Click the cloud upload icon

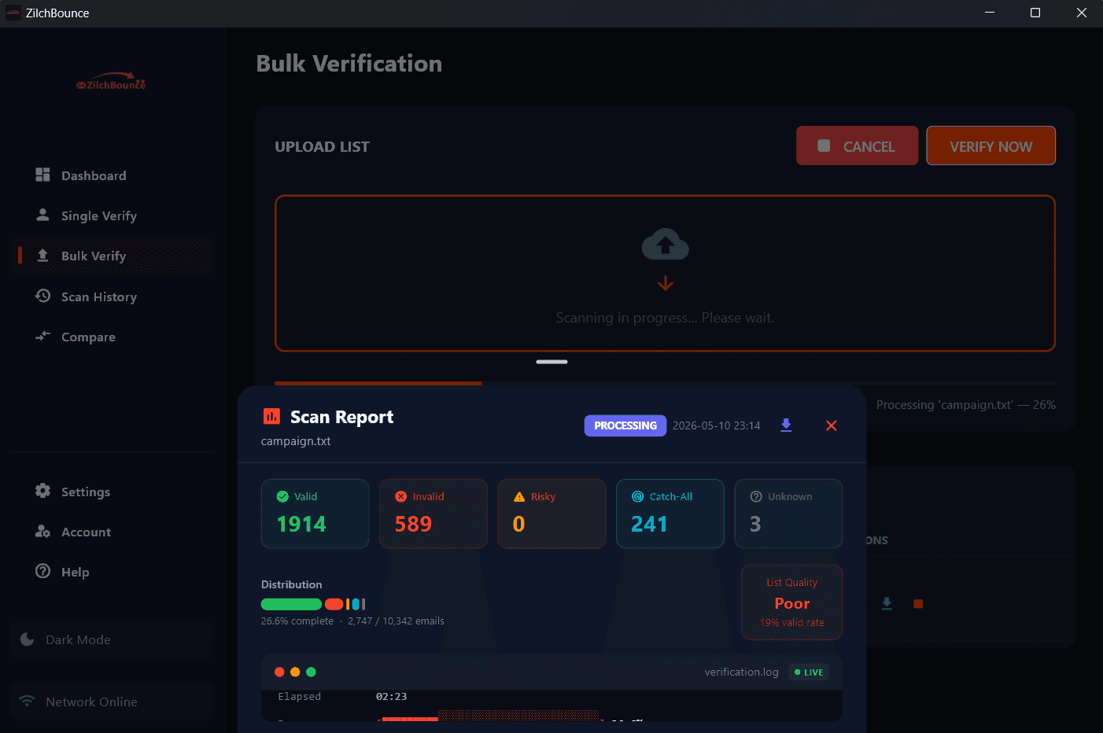(x=666, y=245)
